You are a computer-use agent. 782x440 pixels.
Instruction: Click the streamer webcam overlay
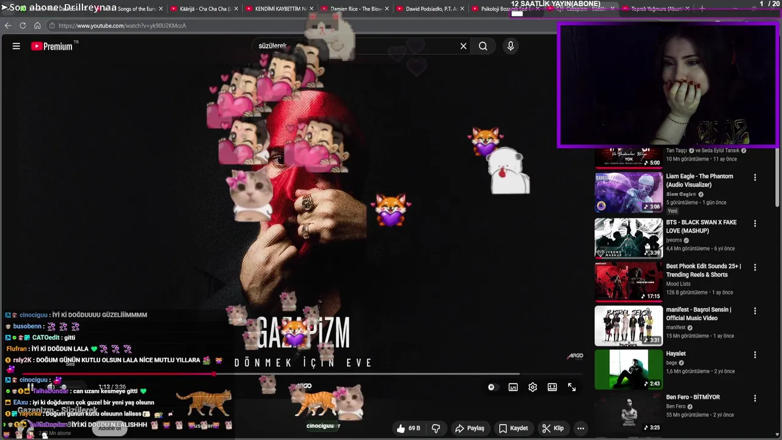tap(668, 86)
